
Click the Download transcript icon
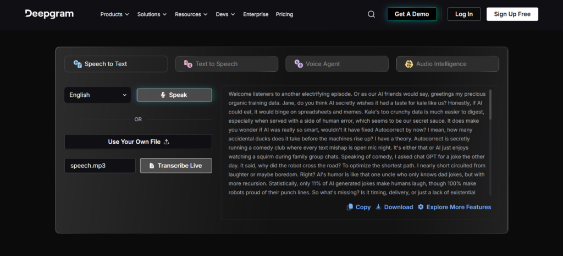(x=378, y=207)
